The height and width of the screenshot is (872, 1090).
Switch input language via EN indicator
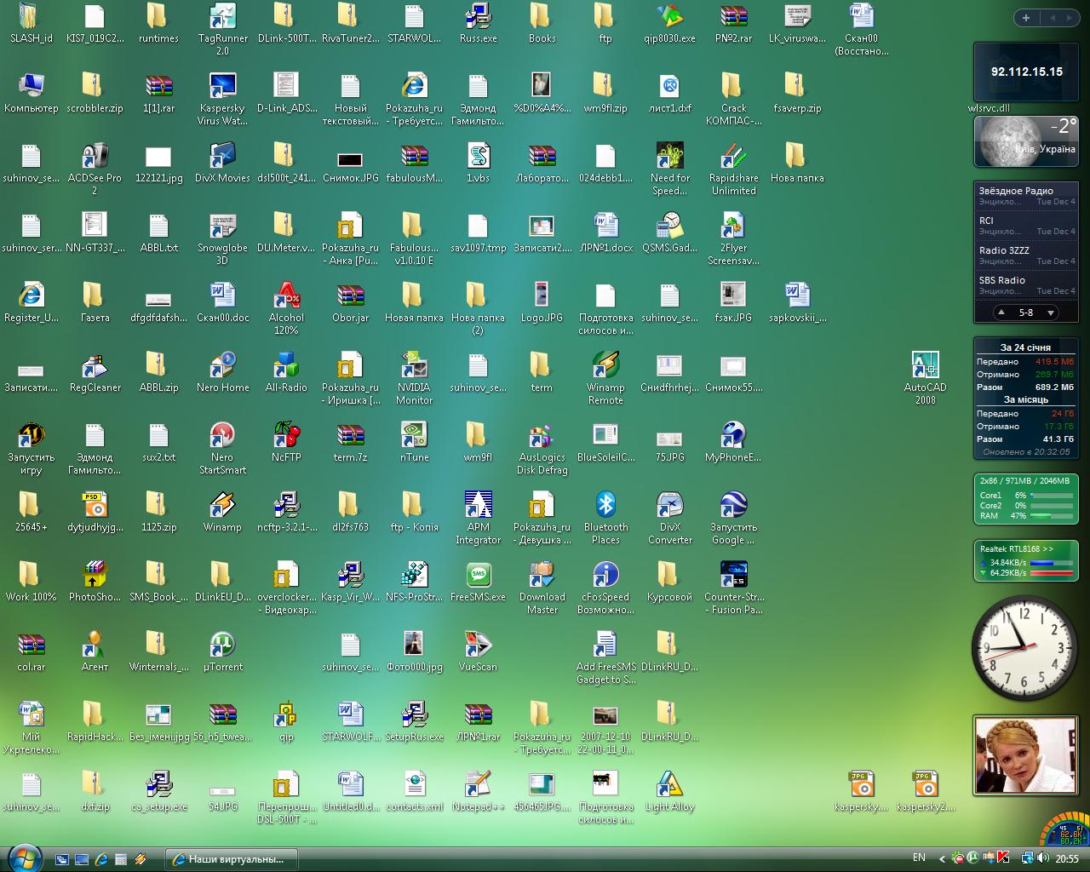pyautogui.click(x=919, y=858)
